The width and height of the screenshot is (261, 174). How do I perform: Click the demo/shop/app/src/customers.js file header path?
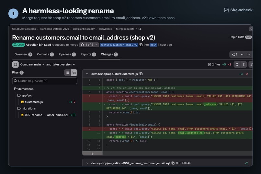(114, 74)
